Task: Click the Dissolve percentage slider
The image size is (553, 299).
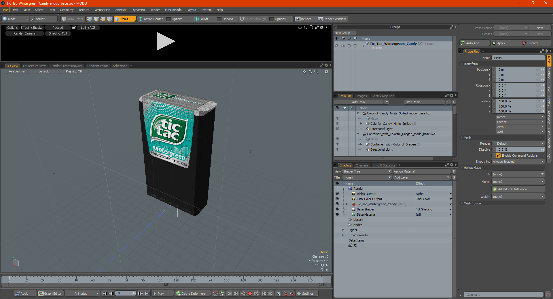Action: [x=518, y=149]
